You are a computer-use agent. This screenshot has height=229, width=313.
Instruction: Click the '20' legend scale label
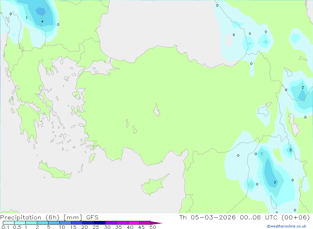tap(85, 227)
